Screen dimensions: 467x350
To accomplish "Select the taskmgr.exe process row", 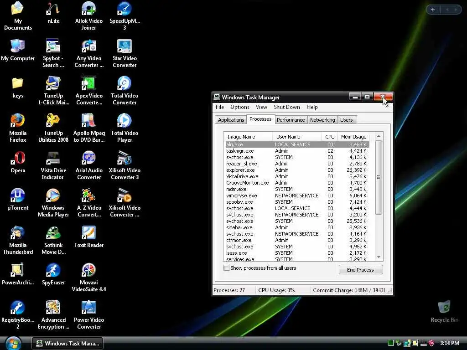I will pos(296,151).
